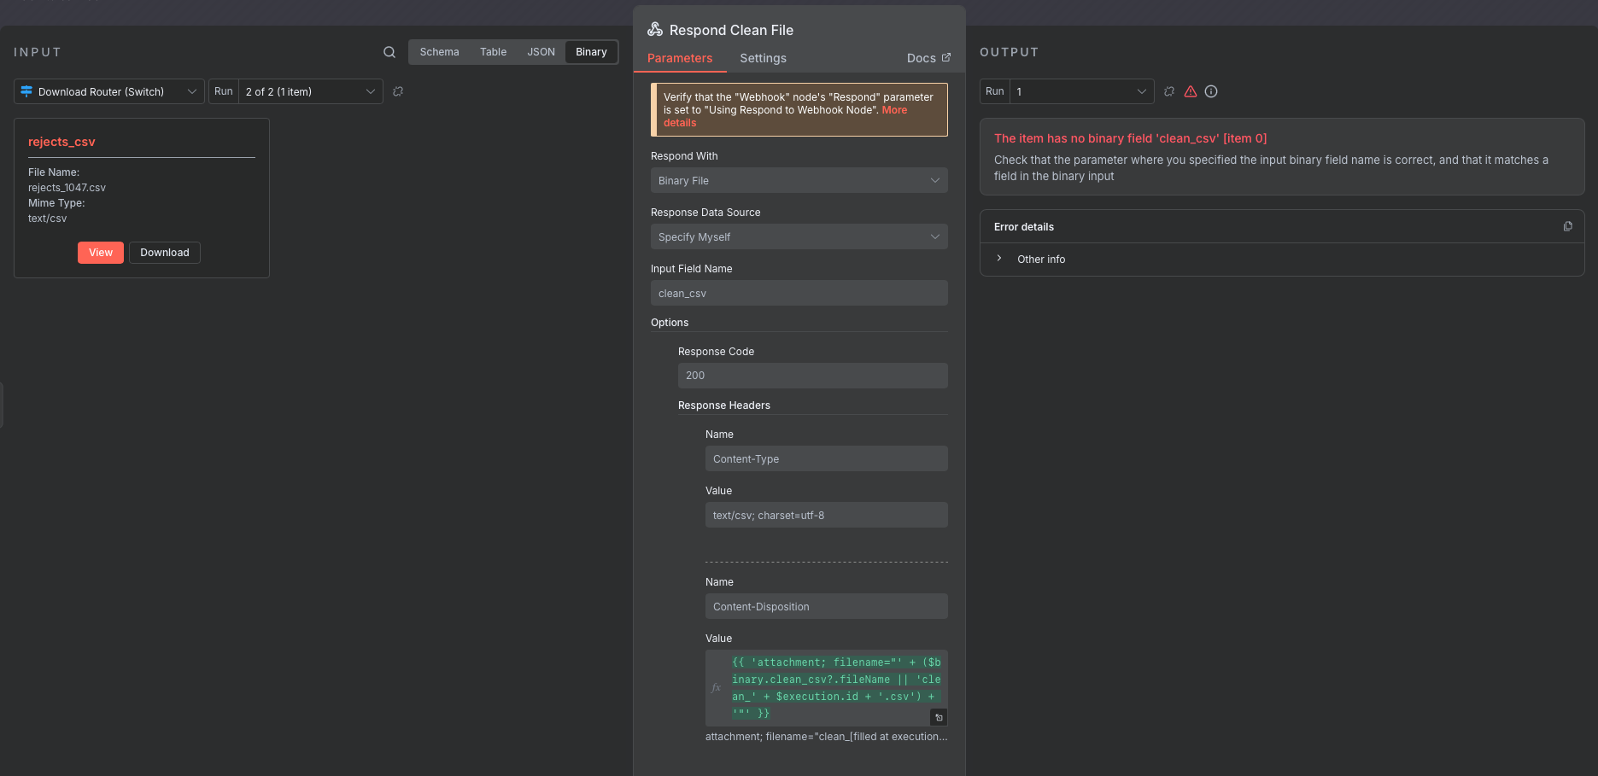Open the Docs link
The image size is (1598, 776).
(x=928, y=58)
